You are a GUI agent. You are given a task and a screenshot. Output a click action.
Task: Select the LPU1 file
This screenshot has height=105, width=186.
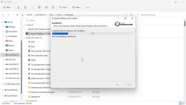pyautogui.click(x=31, y=42)
